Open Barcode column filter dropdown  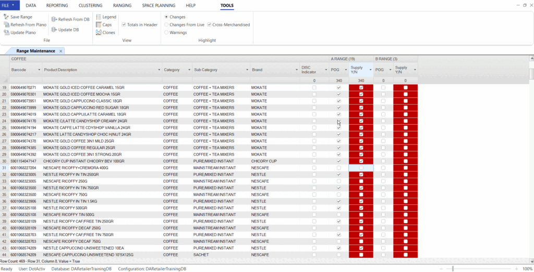point(39,70)
